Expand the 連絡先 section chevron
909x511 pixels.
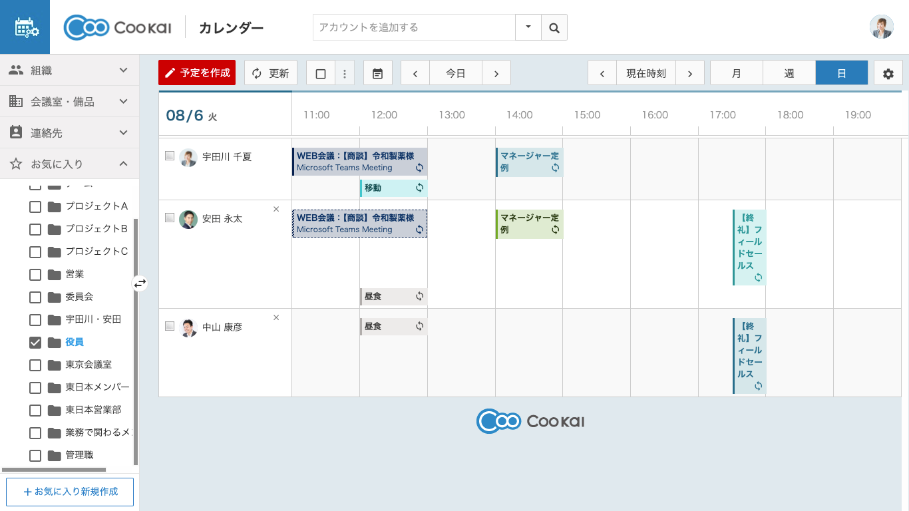[123, 132]
